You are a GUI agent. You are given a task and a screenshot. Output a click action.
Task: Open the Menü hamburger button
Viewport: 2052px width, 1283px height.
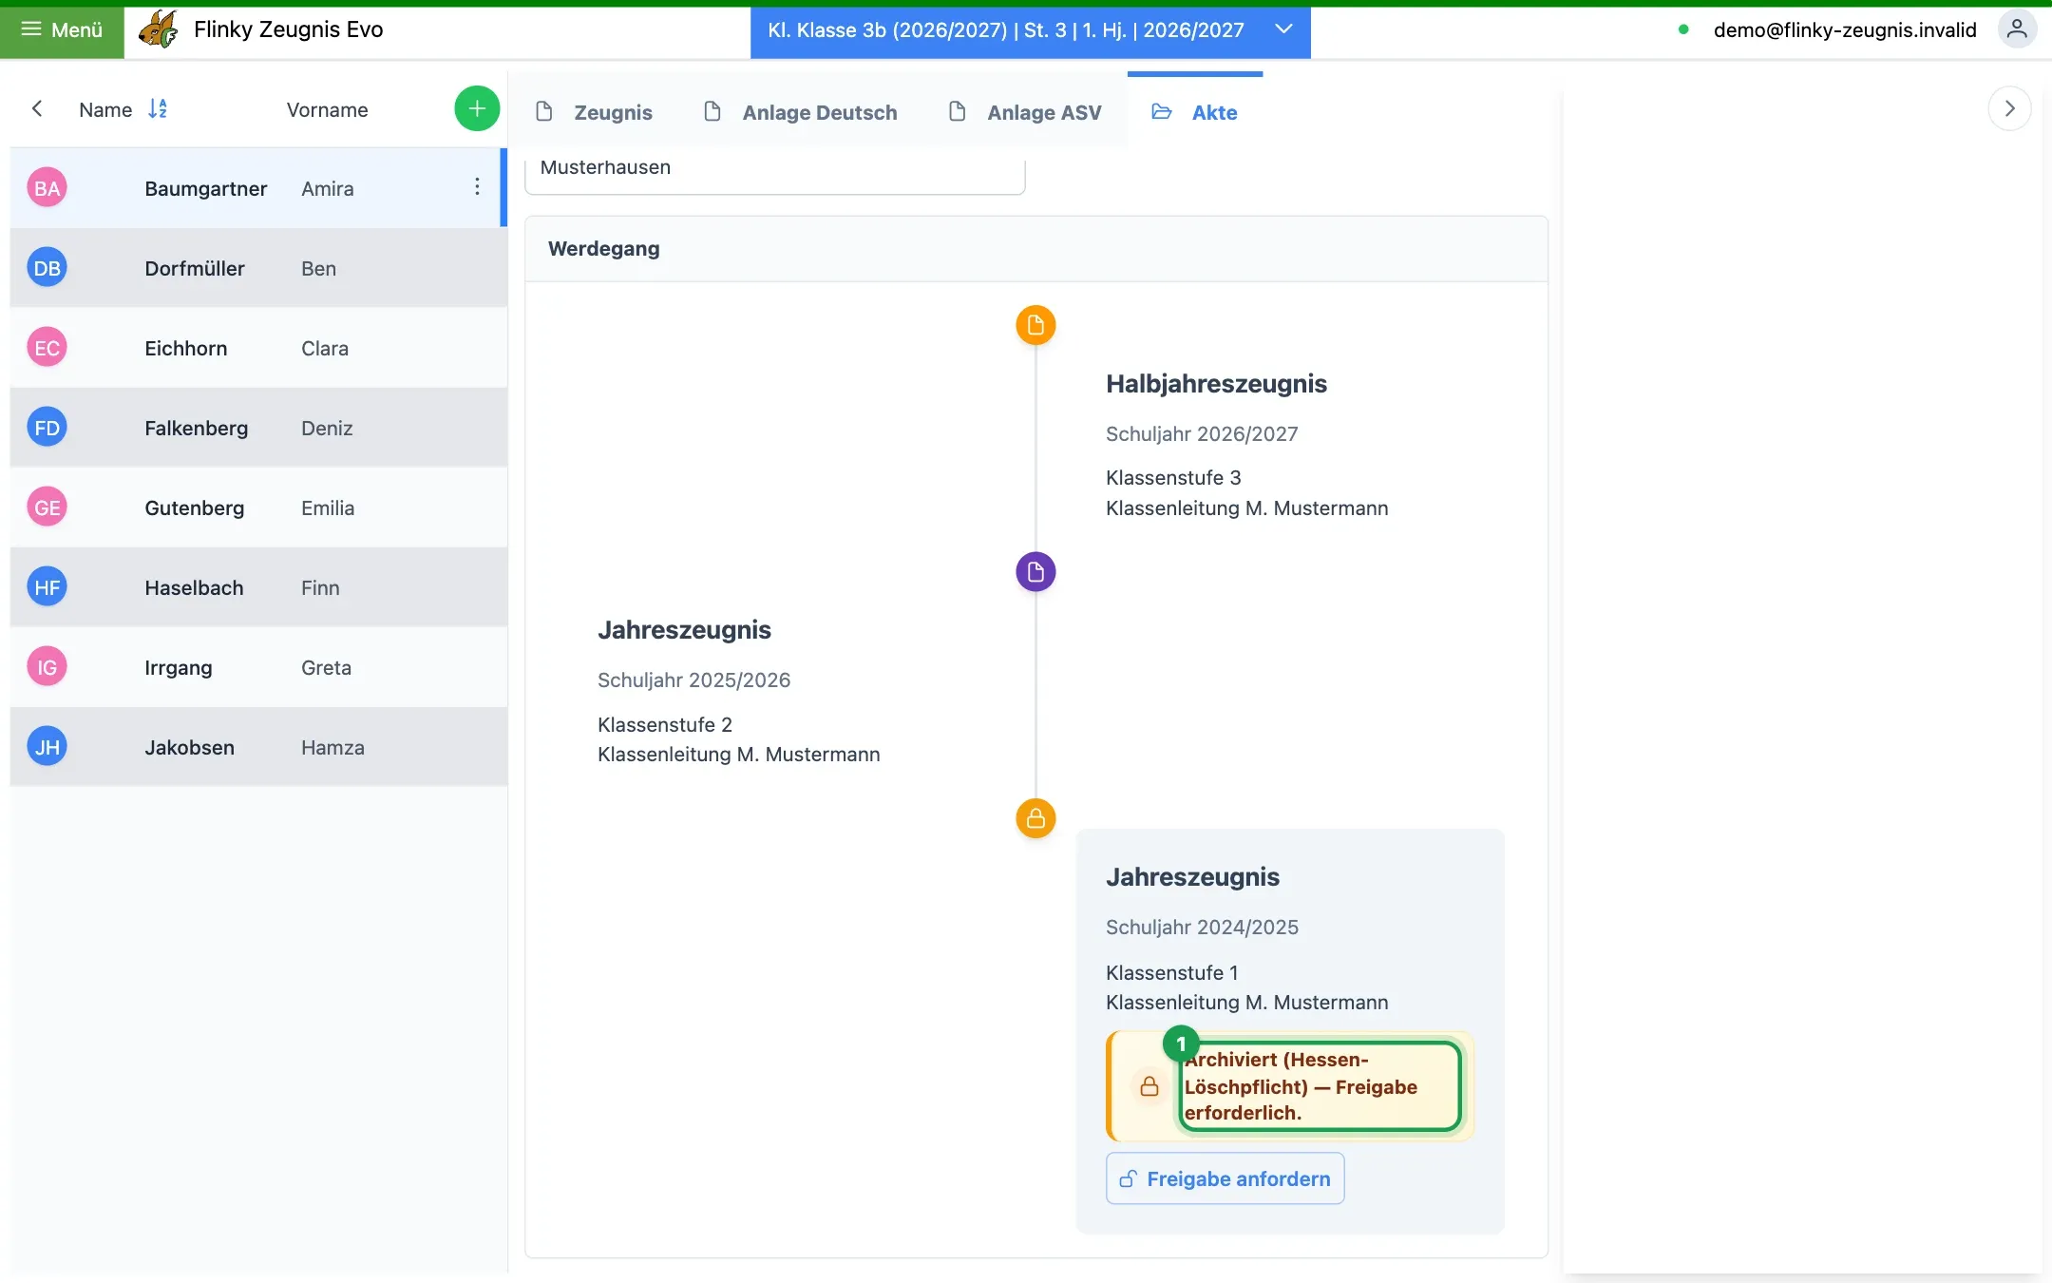(x=62, y=30)
